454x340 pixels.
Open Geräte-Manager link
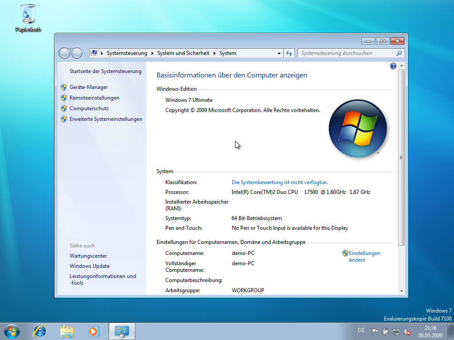click(89, 87)
